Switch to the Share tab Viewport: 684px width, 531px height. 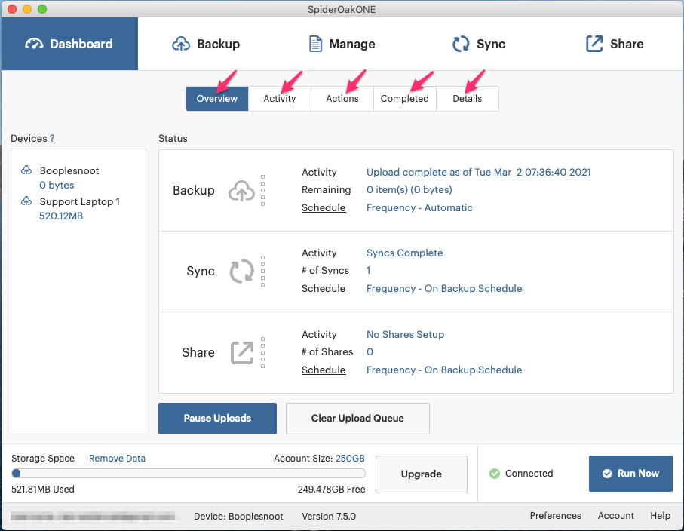(x=615, y=44)
